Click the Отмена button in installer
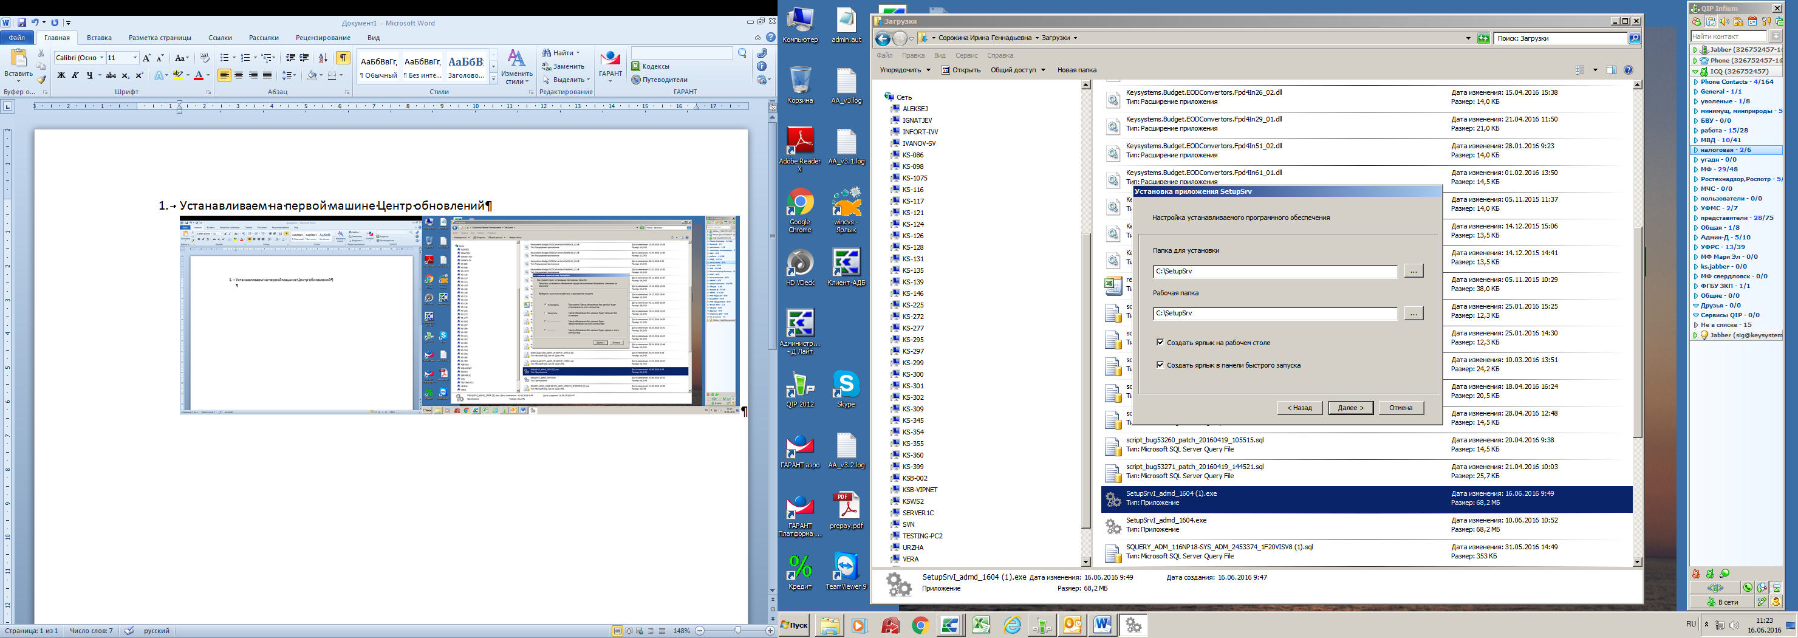The image size is (1798, 638). pos(1401,408)
